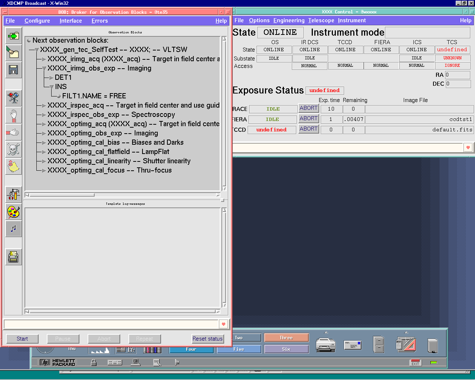475x380 pixels.
Task: Expand the XXXX_optimg_cal_focus node
Action: tap(44, 170)
